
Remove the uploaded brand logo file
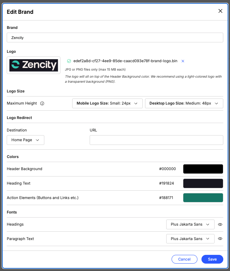[x=183, y=61]
